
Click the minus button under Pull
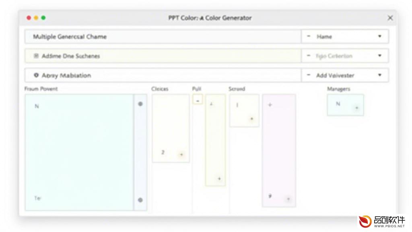tap(198, 100)
